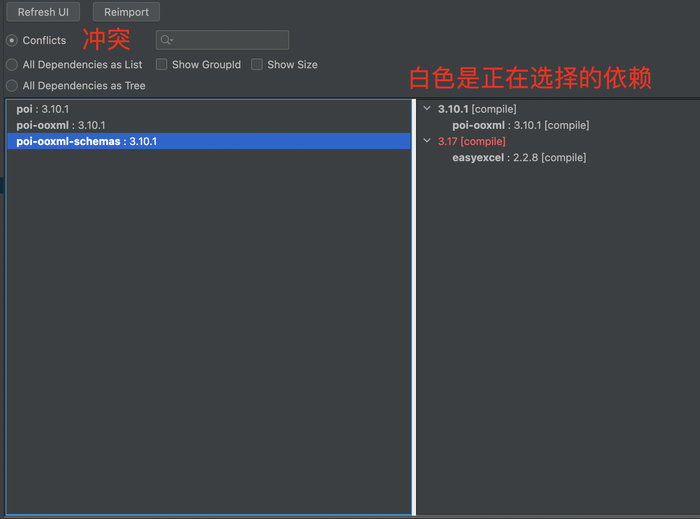The image size is (700, 519).
Task: Select the highlighted poi-ooxml-schemas entry
Action: tap(86, 141)
